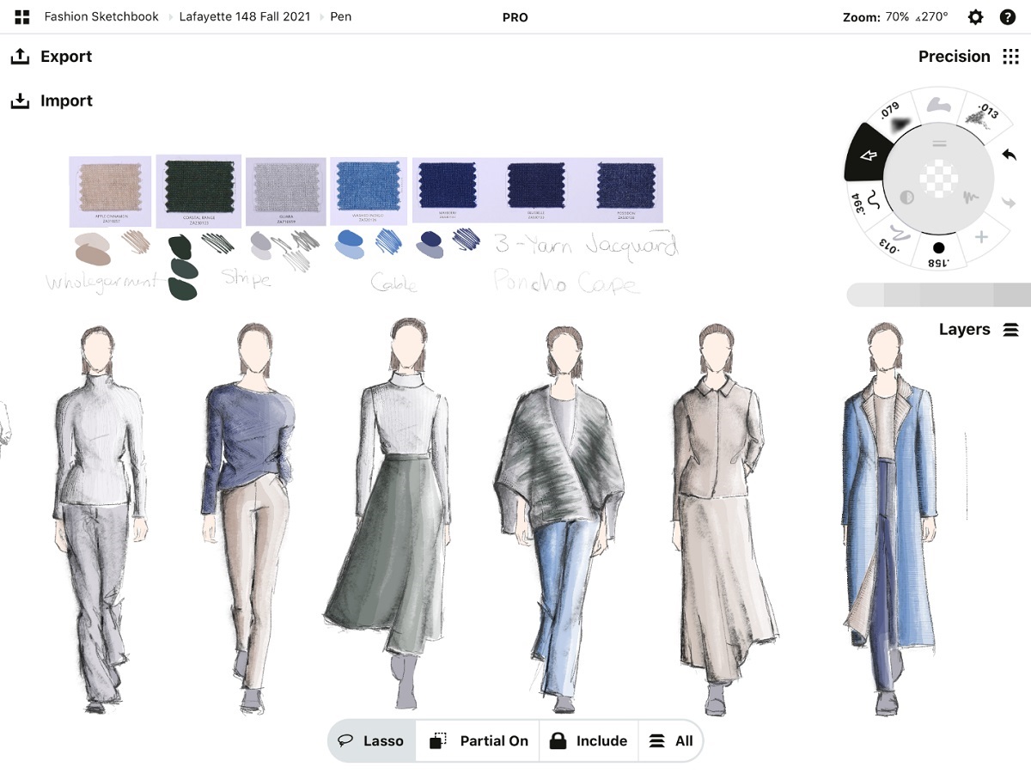1031x773 pixels.
Task: Click the Export button
Action: (52, 57)
